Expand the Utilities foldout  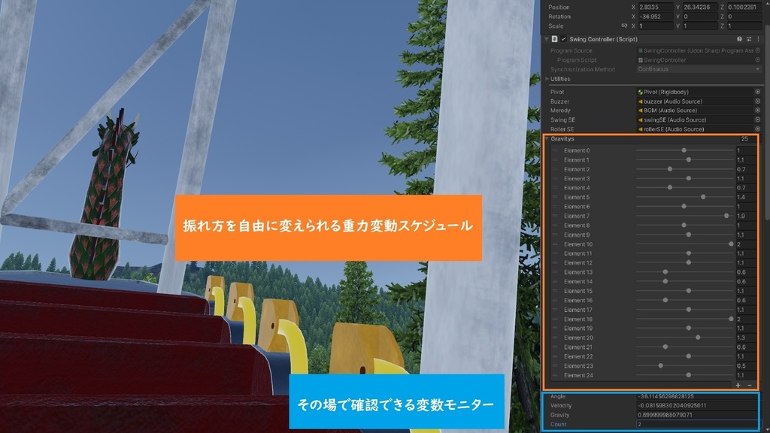547,78
